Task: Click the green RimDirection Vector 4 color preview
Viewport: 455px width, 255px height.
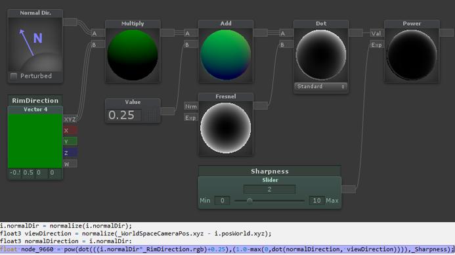Action: [35, 141]
